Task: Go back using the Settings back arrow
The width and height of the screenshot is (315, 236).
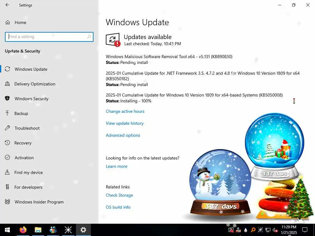Action: point(7,5)
